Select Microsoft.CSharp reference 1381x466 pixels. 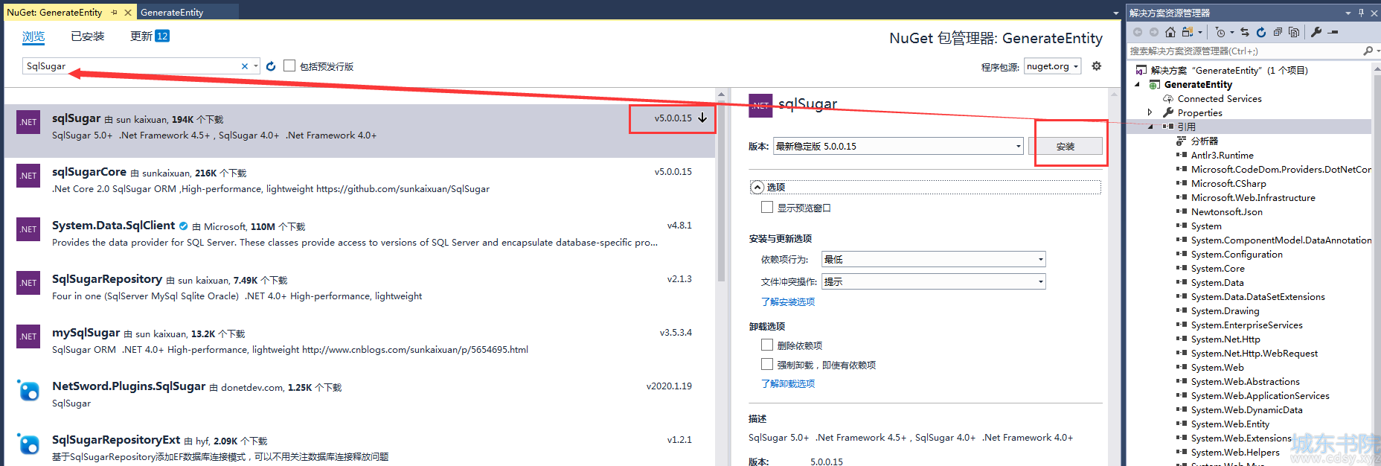[x=1228, y=184]
